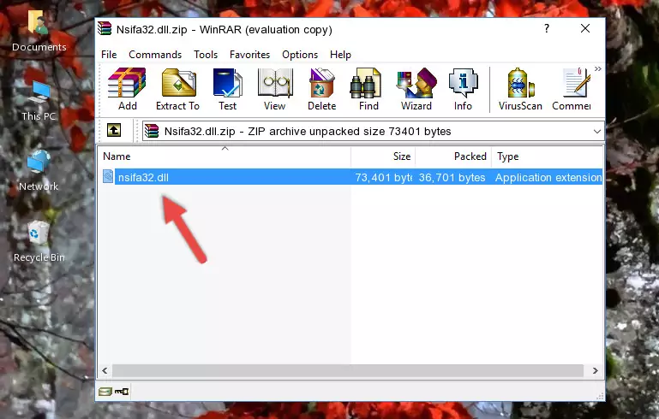Click the Application extension type cell

pos(548,177)
